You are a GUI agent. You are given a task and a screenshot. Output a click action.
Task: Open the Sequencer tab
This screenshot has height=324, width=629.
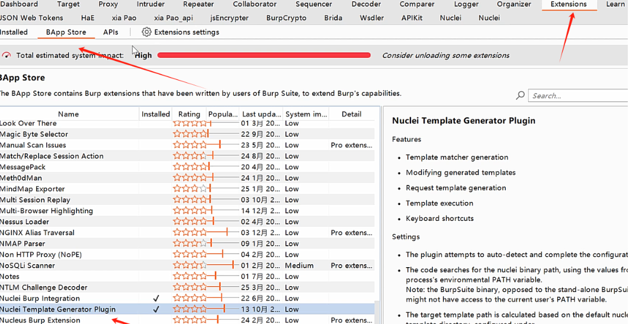tap(314, 4)
